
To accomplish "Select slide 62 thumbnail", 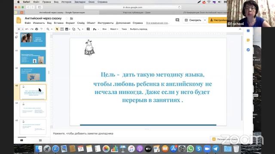I will point(33,74).
